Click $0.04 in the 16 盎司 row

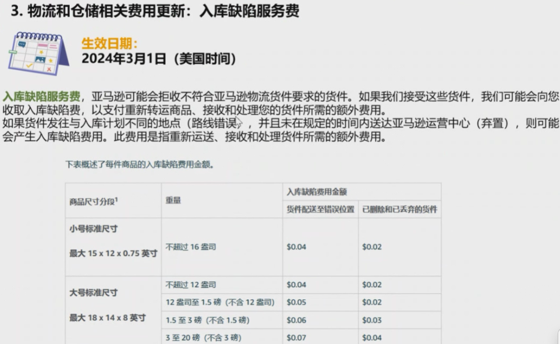pos(296,247)
